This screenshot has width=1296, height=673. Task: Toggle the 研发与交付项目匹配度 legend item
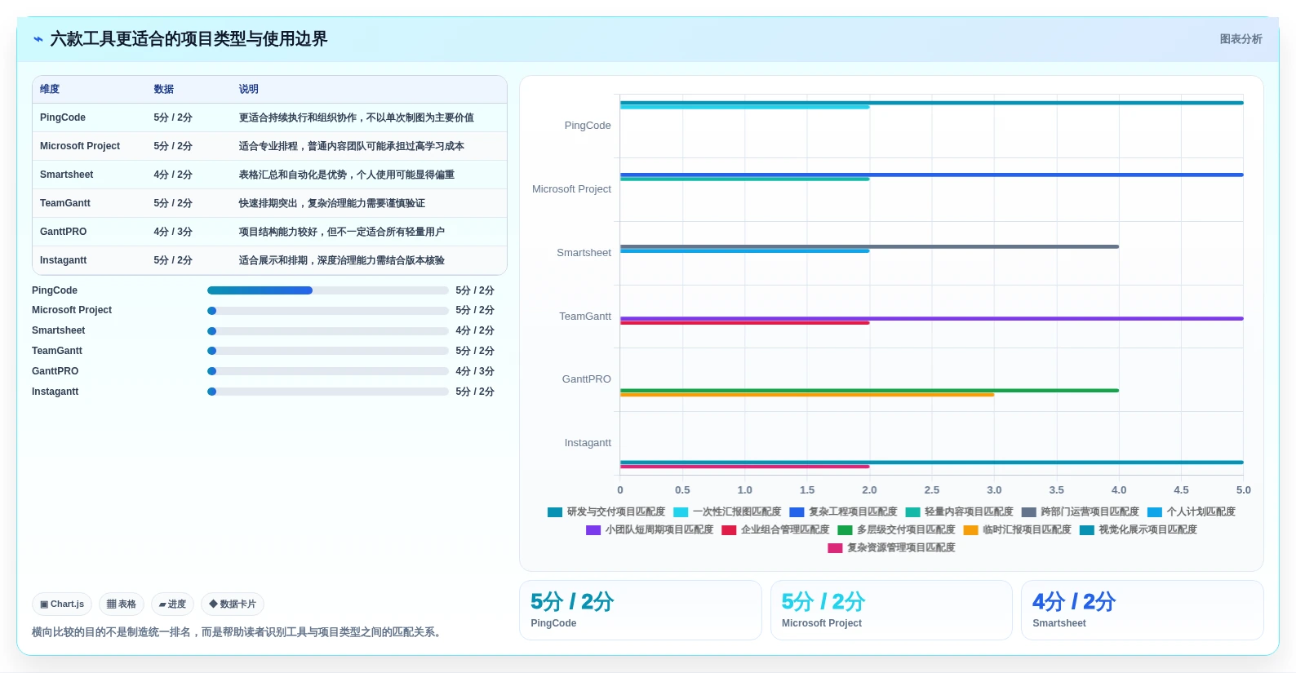tap(606, 512)
